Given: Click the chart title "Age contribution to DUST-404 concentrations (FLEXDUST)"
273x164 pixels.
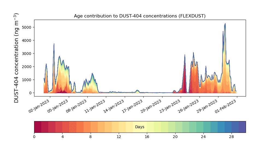Looking at the screenshot, I should coord(140,16).
